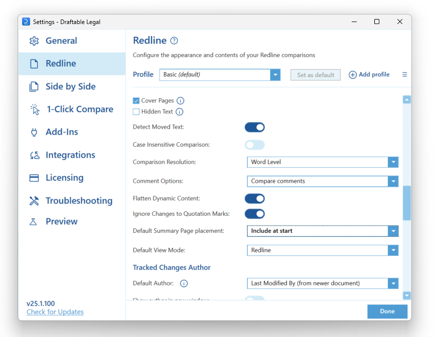Check the Hidden Text checkbox
Viewport: 434px width, 337px height.
click(136, 112)
